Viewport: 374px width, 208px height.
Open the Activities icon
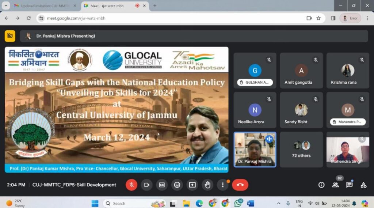[363, 185]
